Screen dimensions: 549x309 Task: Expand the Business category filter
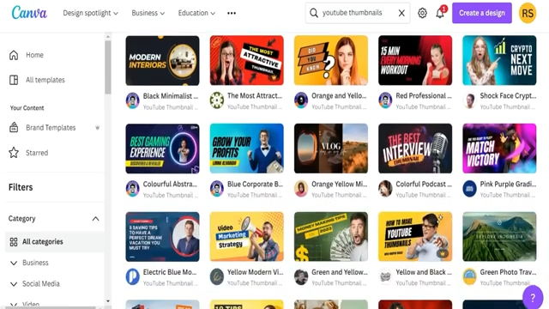point(14,263)
